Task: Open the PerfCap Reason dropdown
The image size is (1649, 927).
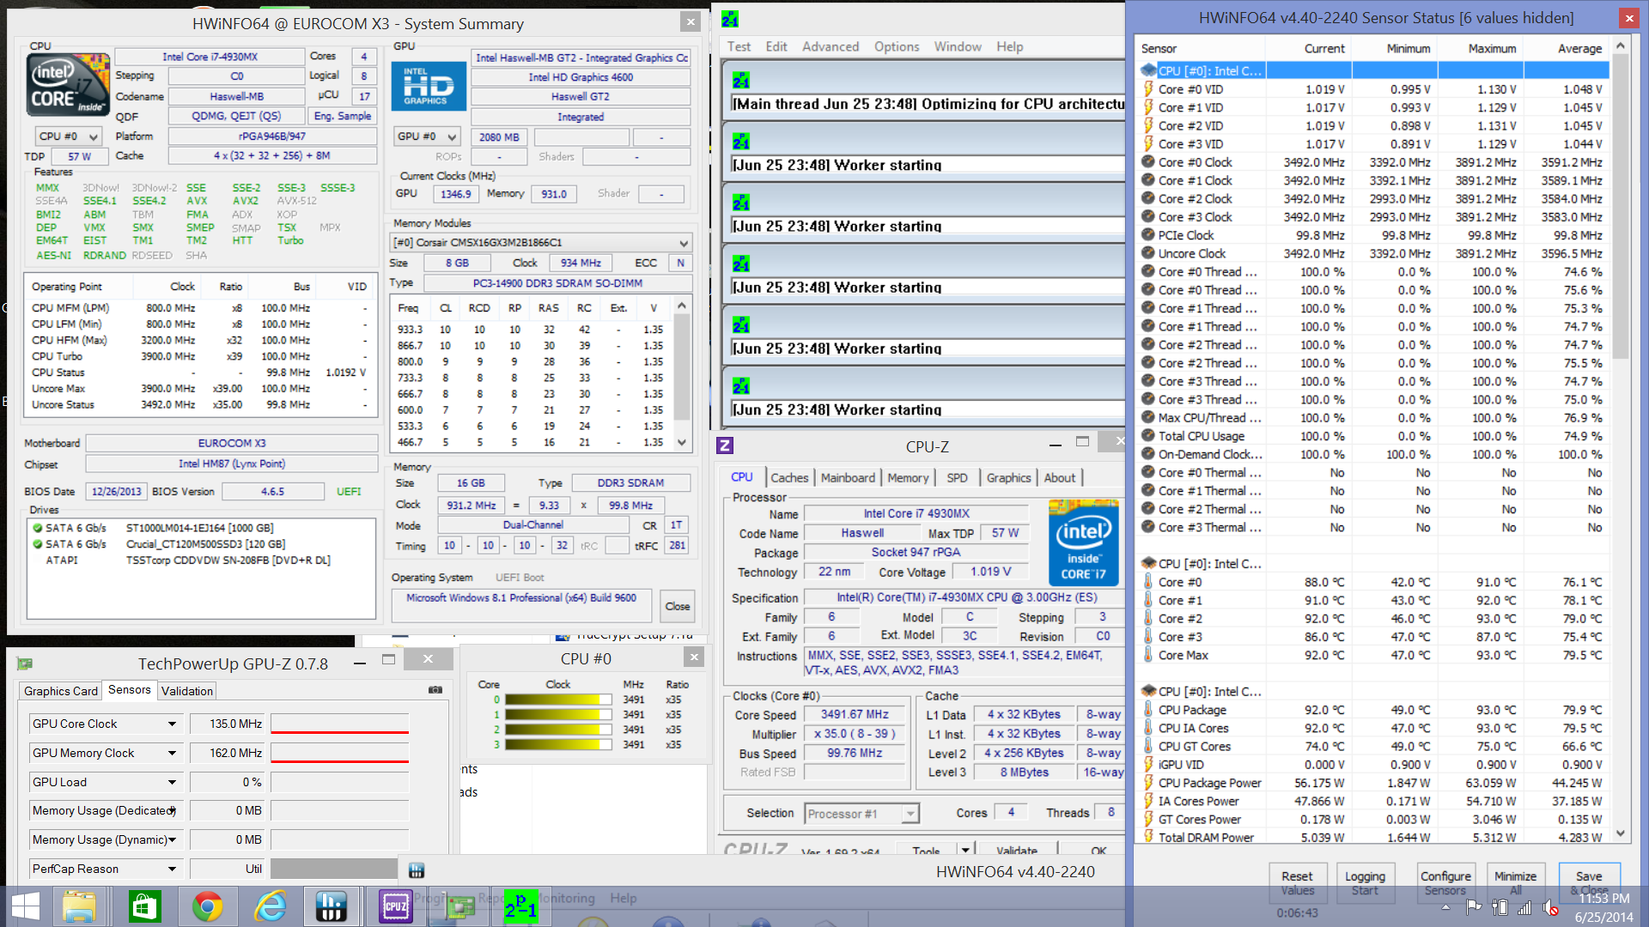Action: tap(172, 869)
